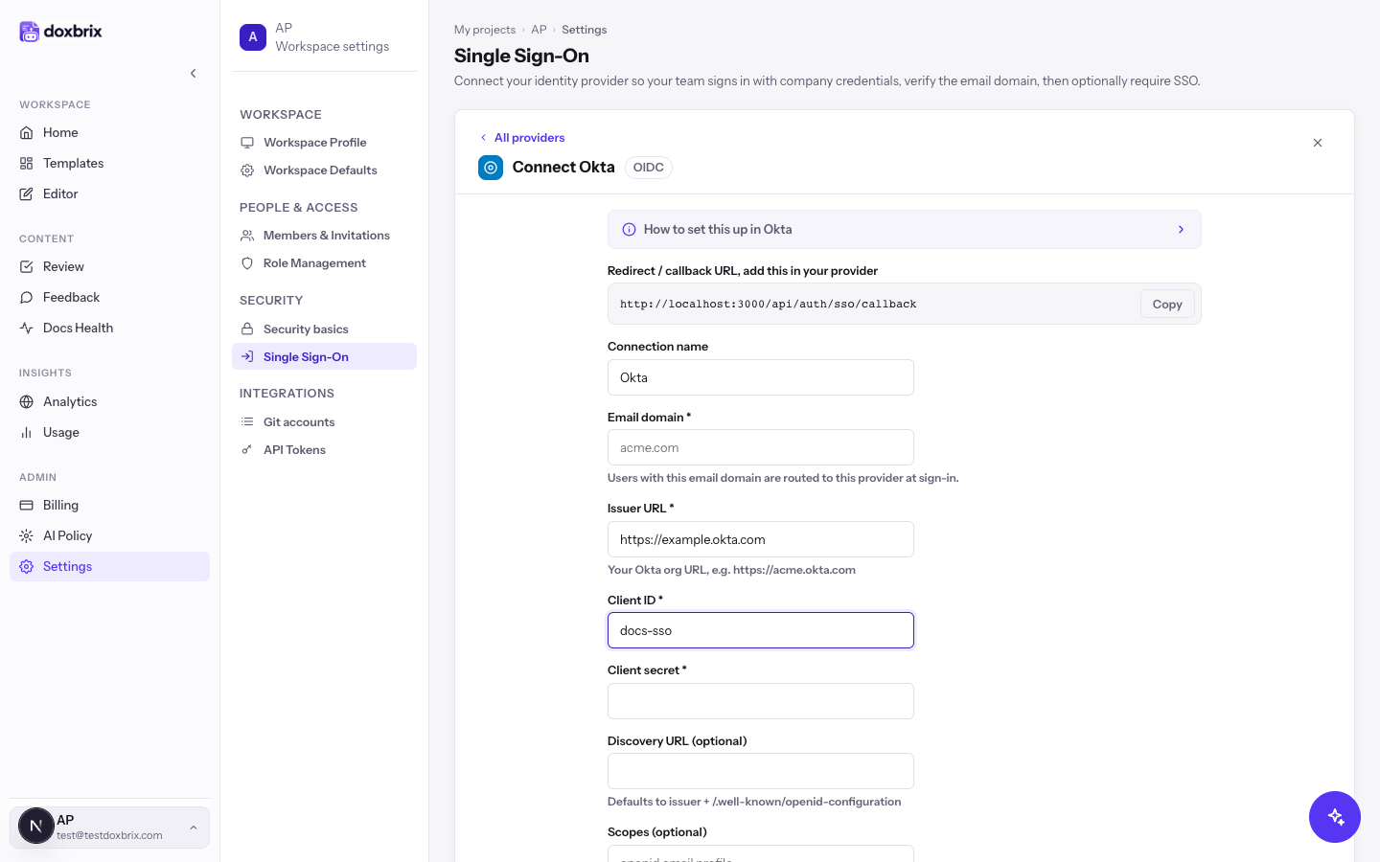Click the Home house icon
The width and height of the screenshot is (1380, 862).
[27, 132]
